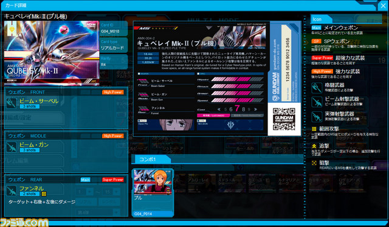Click the 狙撃 target legend icon
This screenshot has width=389, height=227.
pos(314,163)
